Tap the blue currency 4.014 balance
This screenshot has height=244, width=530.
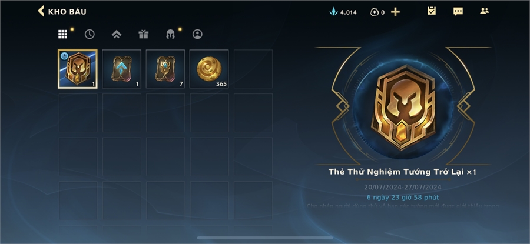(x=343, y=12)
